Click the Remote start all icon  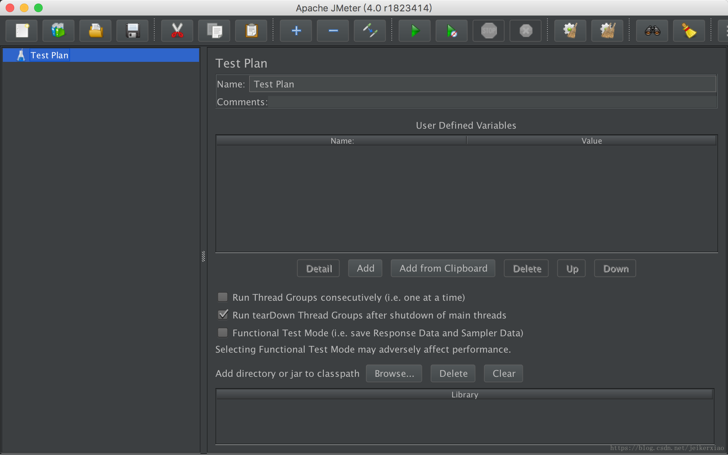[x=452, y=31]
